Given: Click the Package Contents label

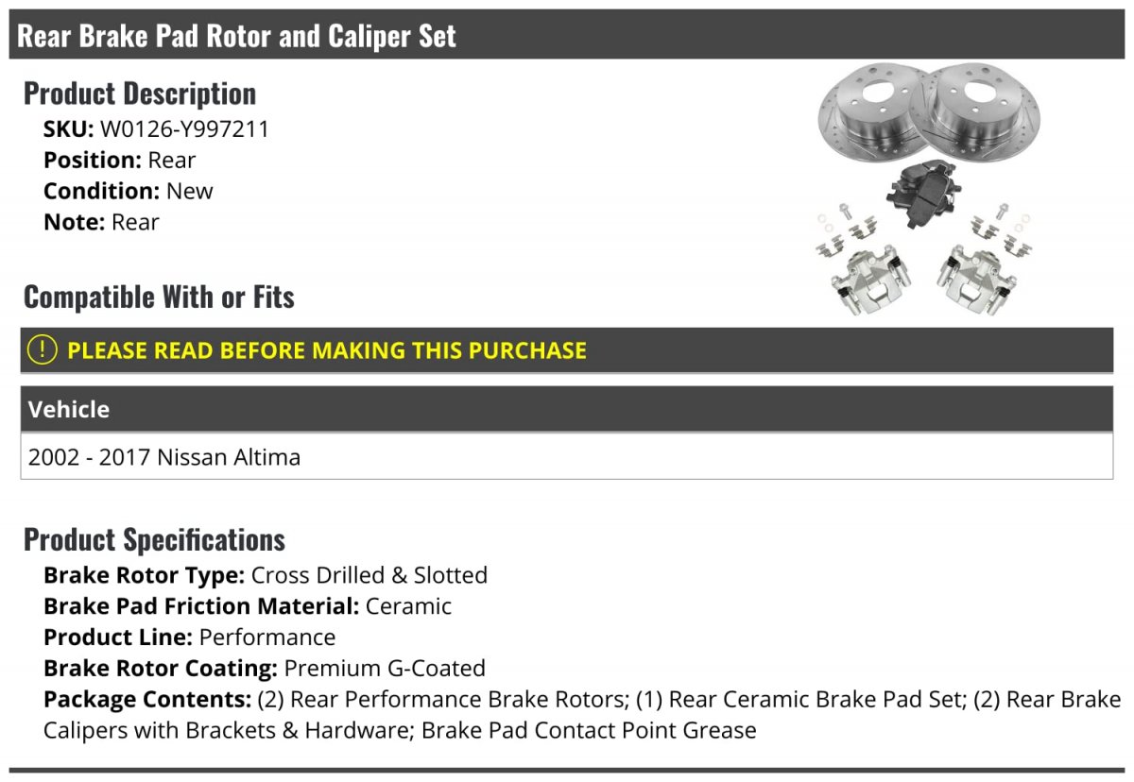Looking at the screenshot, I should point(146,700).
